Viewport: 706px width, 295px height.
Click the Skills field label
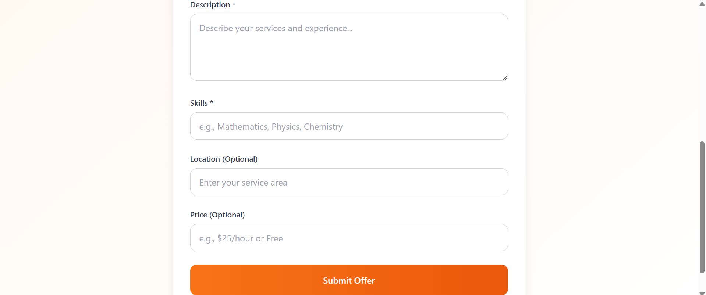tap(199, 103)
